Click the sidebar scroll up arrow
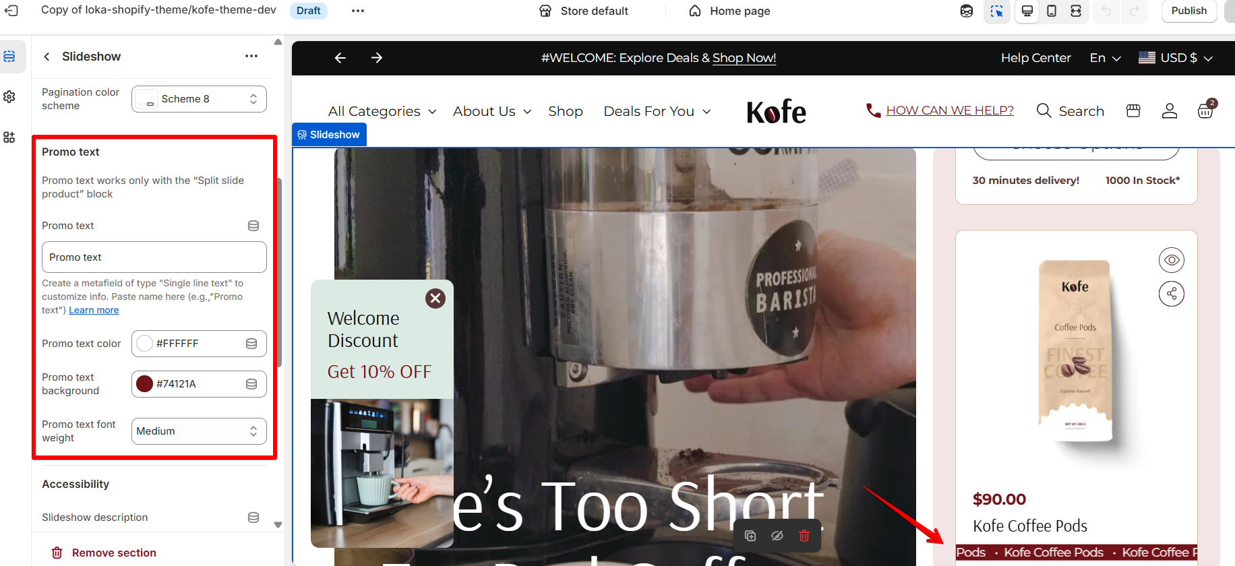Screen dimensions: 1235x566 tap(278, 42)
